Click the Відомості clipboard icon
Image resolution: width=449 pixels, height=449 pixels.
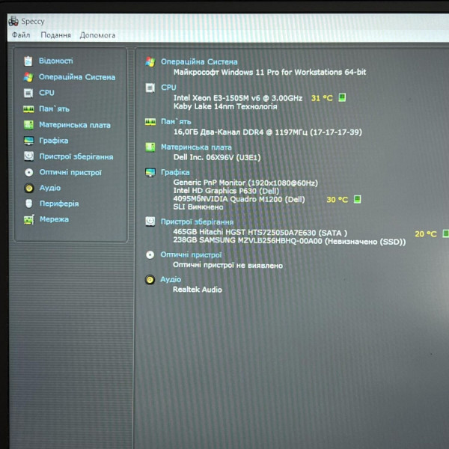click(x=28, y=61)
